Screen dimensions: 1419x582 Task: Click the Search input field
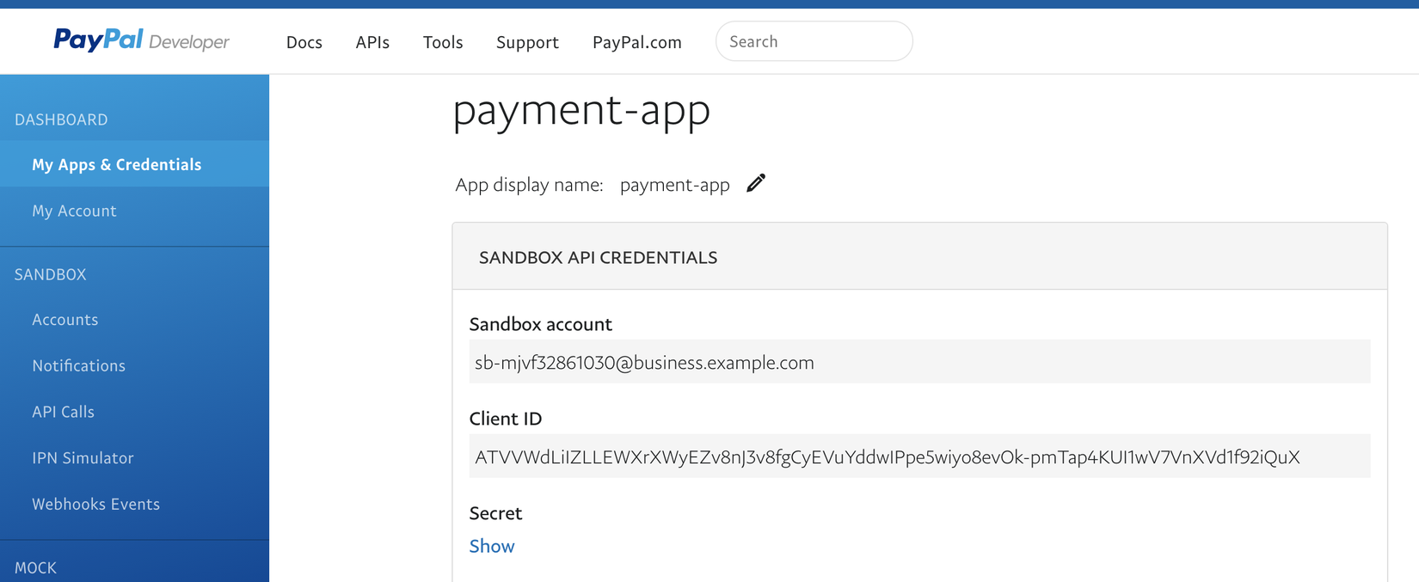814,41
